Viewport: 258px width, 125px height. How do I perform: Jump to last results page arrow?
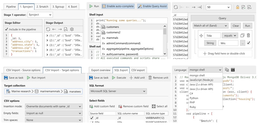point(199,7)
